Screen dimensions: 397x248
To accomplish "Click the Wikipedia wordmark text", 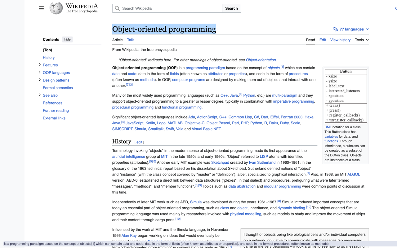I will coord(82,6).
